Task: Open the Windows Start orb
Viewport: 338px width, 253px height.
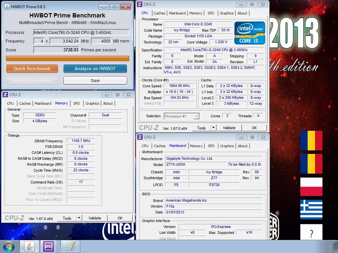Action: point(9,246)
